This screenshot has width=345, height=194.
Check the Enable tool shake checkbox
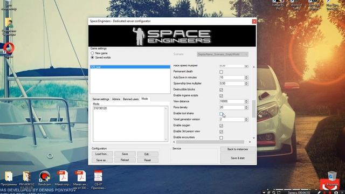coord(221,114)
